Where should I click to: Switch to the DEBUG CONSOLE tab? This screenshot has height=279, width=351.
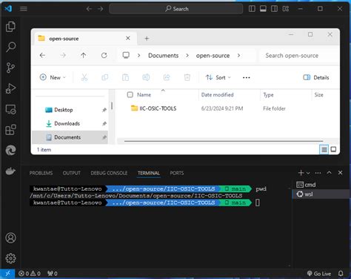(109, 173)
